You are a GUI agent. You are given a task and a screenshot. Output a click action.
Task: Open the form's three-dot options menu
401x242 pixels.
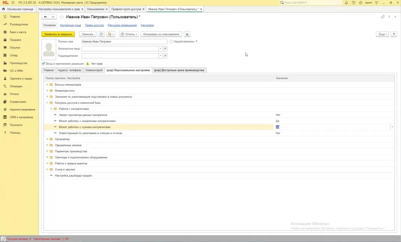tap(389, 17)
